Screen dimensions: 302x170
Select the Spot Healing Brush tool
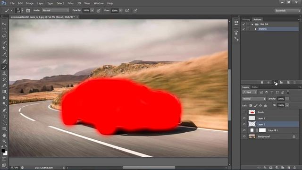4,61
